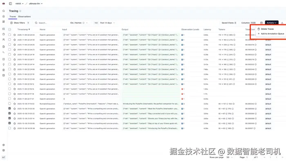Viewport: 286px width, 161px height.
Task: Click into the Search traces field
Action: [x=51, y=23]
